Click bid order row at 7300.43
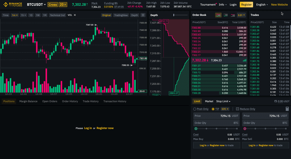 [x=219, y=79]
